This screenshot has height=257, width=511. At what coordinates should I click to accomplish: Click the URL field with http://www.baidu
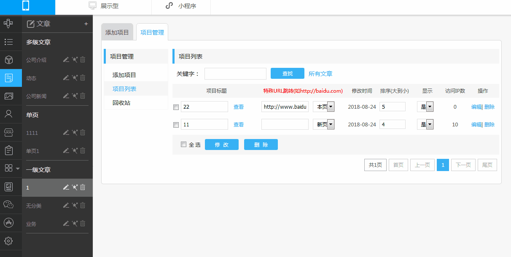285,107
